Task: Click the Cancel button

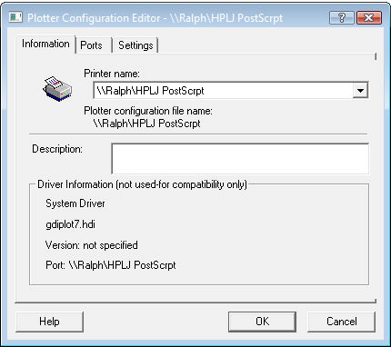Action: (342, 322)
